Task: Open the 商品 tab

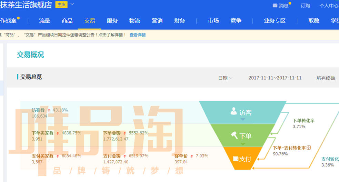Action: click(x=67, y=21)
